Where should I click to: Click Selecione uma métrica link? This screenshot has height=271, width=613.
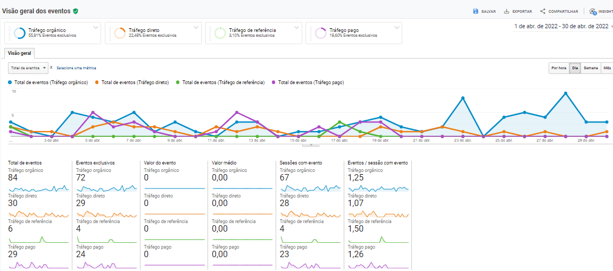point(76,68)
